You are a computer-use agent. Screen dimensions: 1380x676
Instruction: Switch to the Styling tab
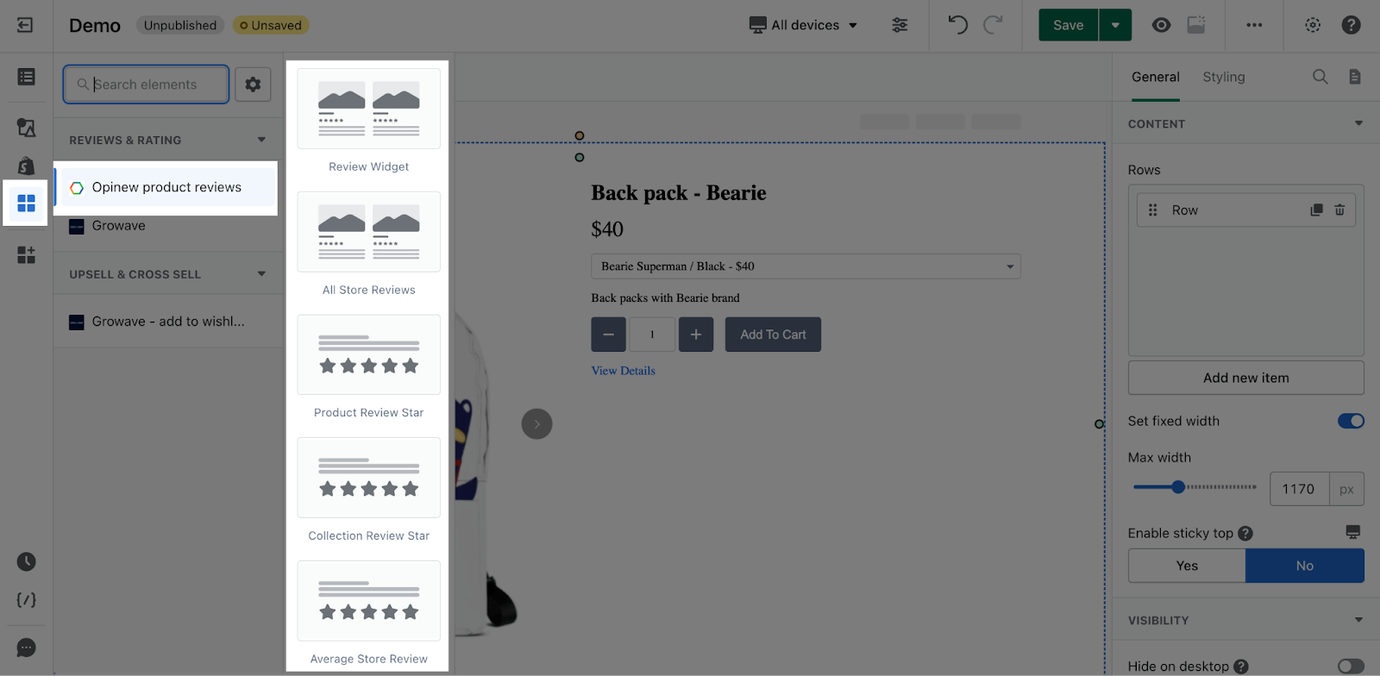pyautogui.click(x=1224, y=77)
